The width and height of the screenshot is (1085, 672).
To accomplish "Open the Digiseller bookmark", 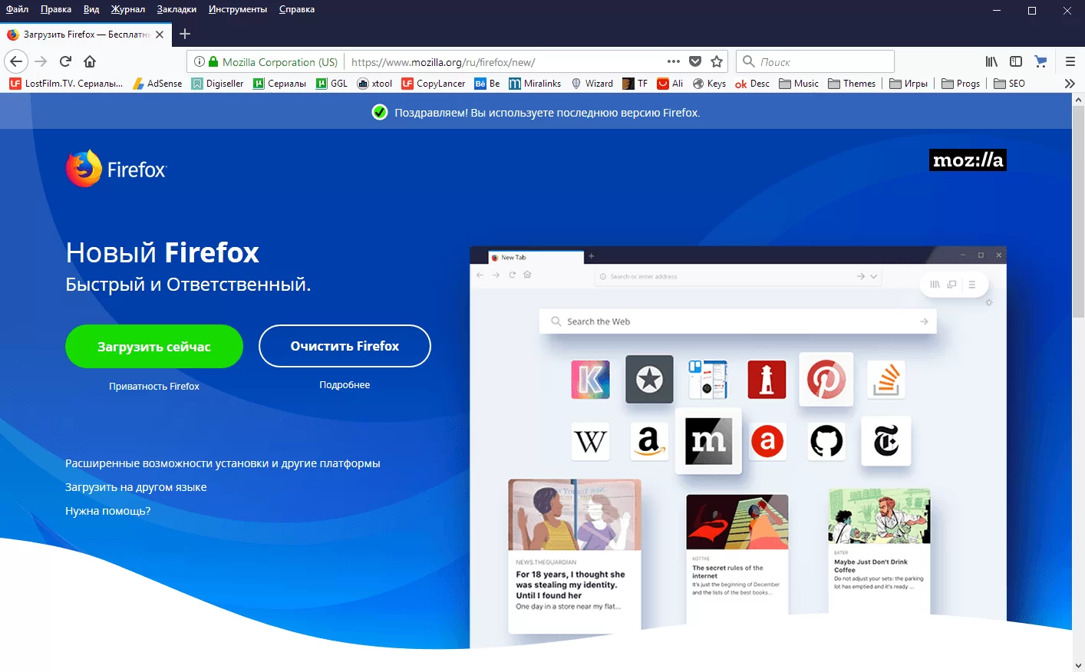I will pos(218,84).
